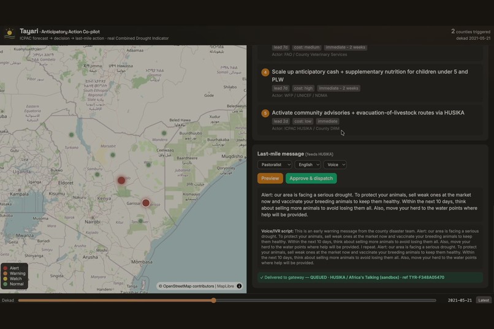Click the Muqdisho label on the map
Image resolution: width=494 pixels, height=329 pixels.
click(x=232, y=156)
